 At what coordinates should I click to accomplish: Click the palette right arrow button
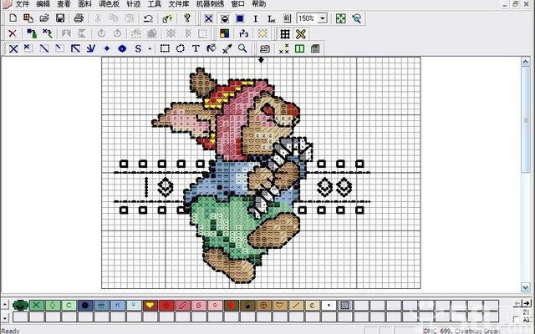tap(527, 302)
